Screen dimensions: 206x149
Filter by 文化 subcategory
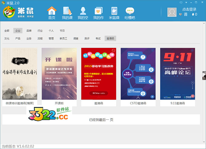7,38
